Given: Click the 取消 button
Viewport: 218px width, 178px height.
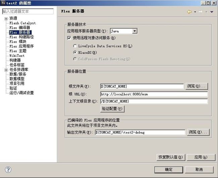Looking at the screenshot, I should point(199,170).
